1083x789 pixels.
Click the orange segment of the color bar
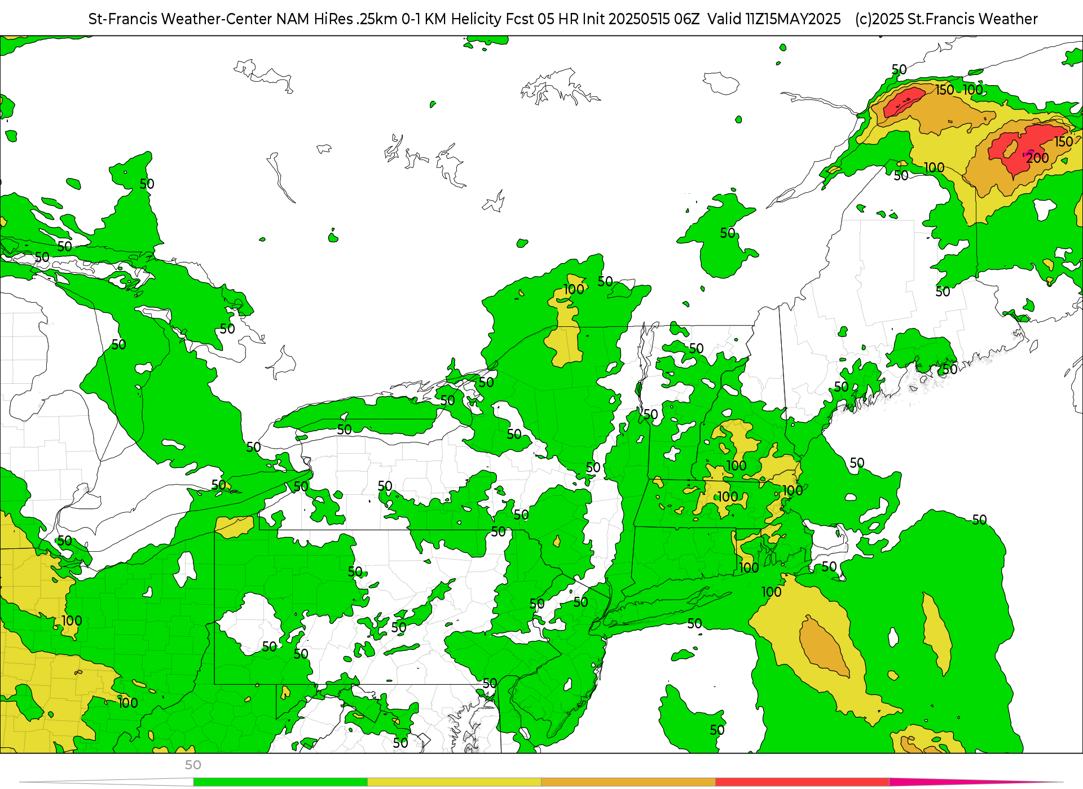(628, 782)
